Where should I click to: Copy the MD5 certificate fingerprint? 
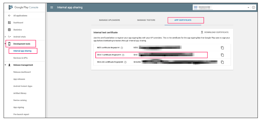(222, 48)
